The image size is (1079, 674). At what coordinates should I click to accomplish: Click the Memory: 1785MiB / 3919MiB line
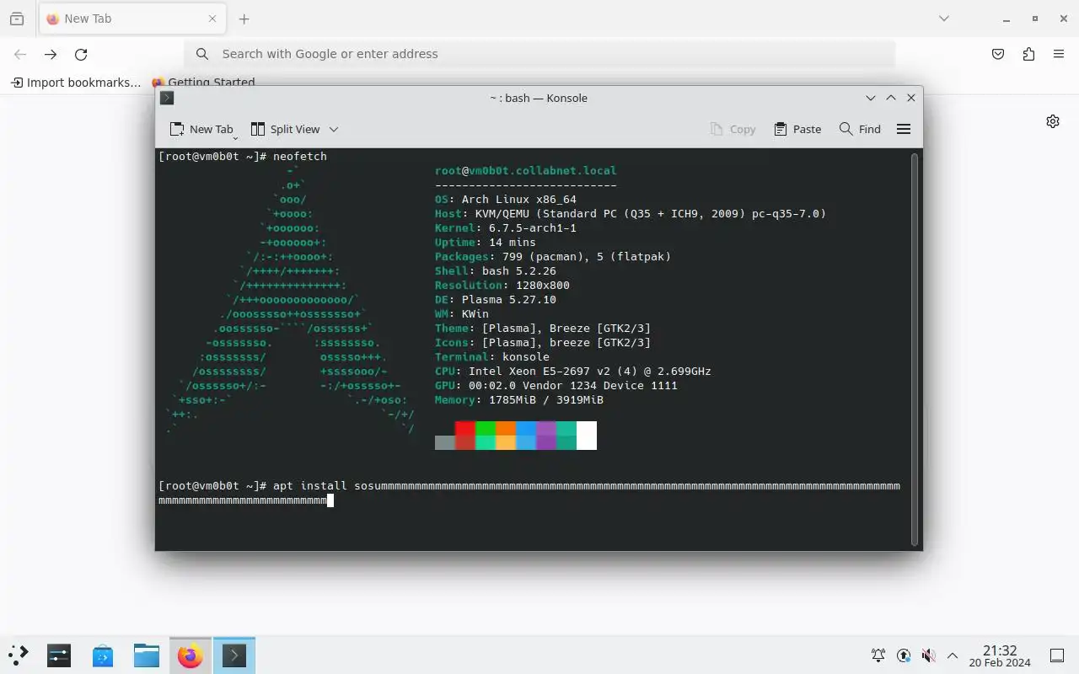click(x=519, y=400)
